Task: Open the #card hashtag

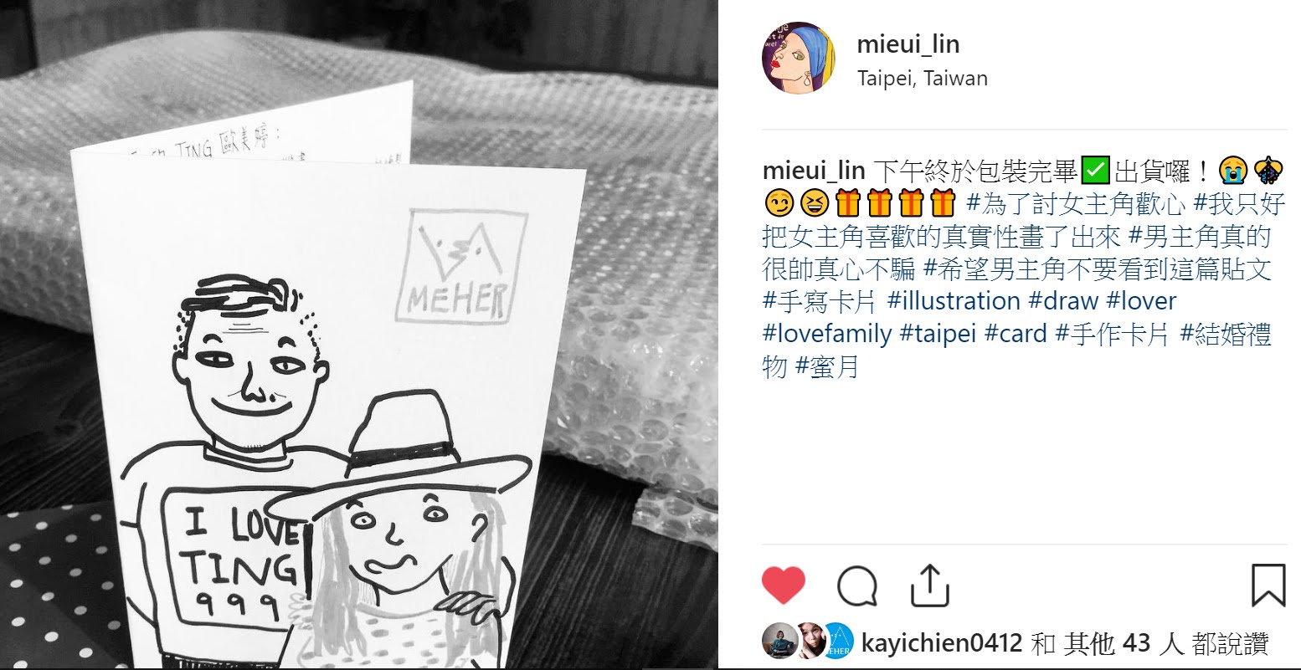Action: [1016, 334]
